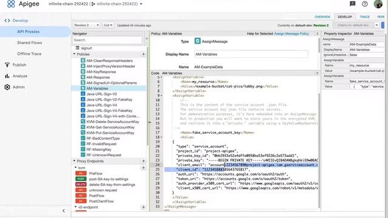The image size is (388, 218).
Task: Select the PreFlow flow
Action: pos(96,174)
